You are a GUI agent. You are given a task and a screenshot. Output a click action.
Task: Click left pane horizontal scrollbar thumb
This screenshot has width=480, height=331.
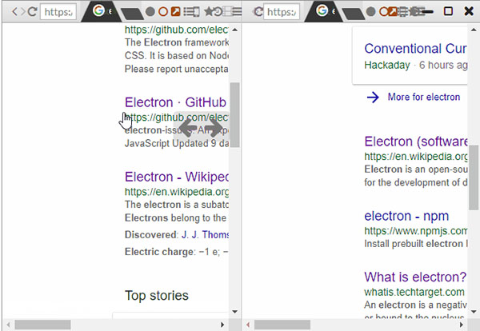click(42, 325)
